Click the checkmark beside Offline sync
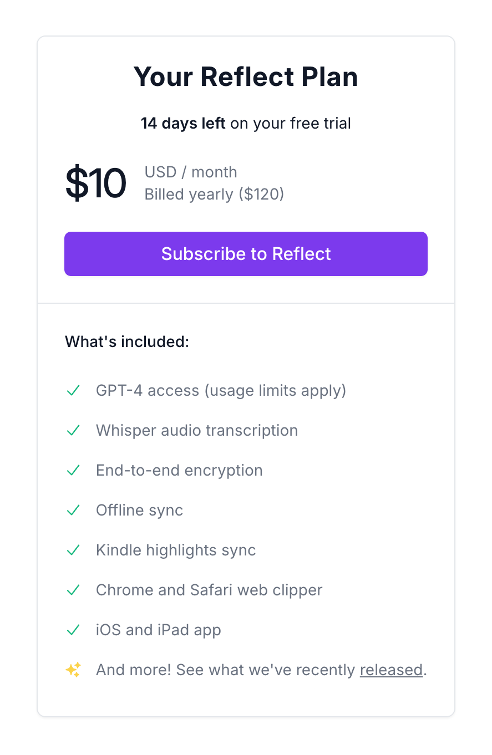The height and width of the screenshot is (755, 492). pos(73,510)
